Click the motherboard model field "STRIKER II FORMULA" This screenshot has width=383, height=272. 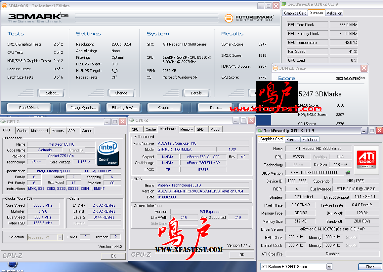(186, 149)
